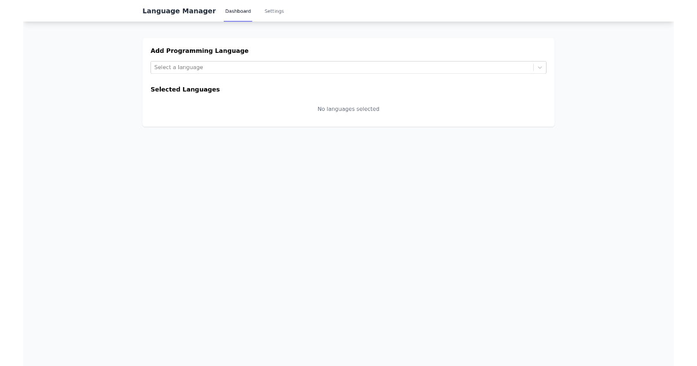The image size is (697, 366).
Task: Return to Dashboard via the navigation bar
Action: 238,11
